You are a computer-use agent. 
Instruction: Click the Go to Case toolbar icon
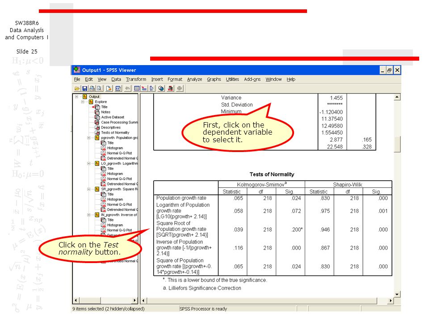pyautogui.click(x=144, y=88)
